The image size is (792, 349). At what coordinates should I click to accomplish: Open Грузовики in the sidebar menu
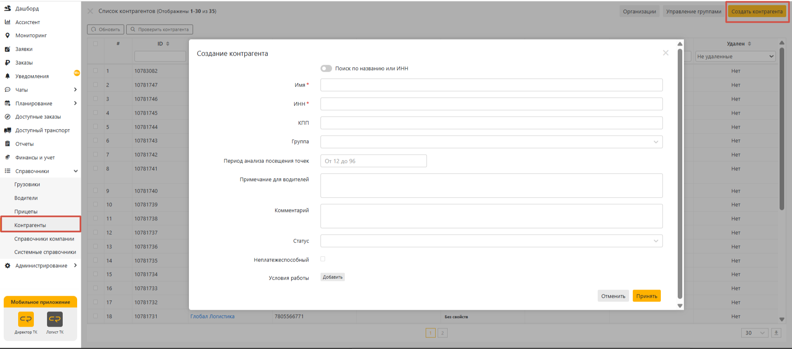click(x=27, y=184)
